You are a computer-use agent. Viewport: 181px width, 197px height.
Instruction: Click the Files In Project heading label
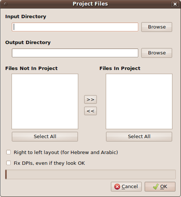120,68
